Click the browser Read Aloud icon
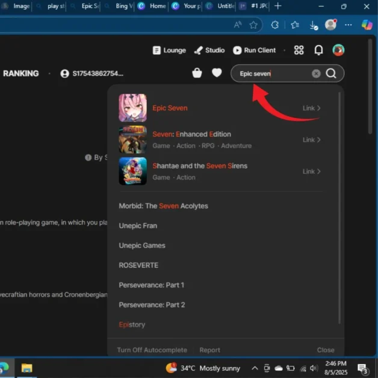 pos(238,25)
